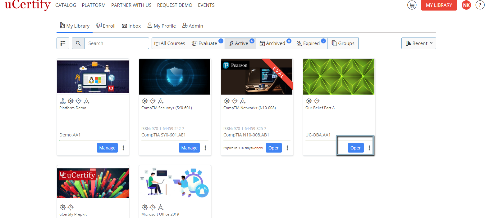Click the Renew link on Network+ card

click(258, 148)
